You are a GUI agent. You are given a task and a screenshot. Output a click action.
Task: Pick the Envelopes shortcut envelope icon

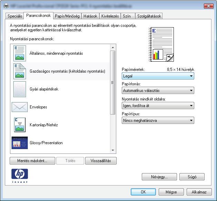tap(20, 107)
